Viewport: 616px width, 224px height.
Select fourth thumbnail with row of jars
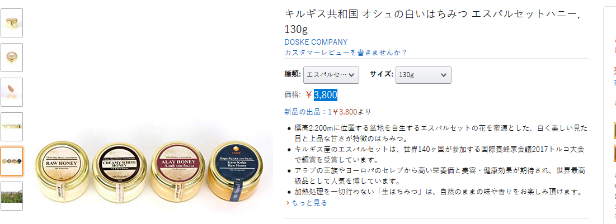click(12, 127)
